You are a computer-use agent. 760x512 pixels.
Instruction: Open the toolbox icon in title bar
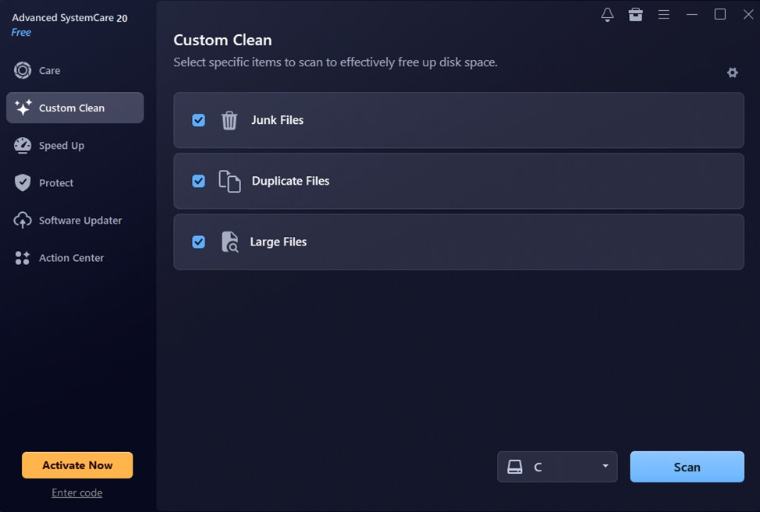635,15
